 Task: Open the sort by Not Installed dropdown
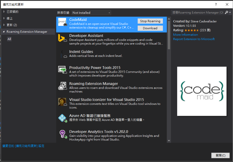(x=91, y=13)
